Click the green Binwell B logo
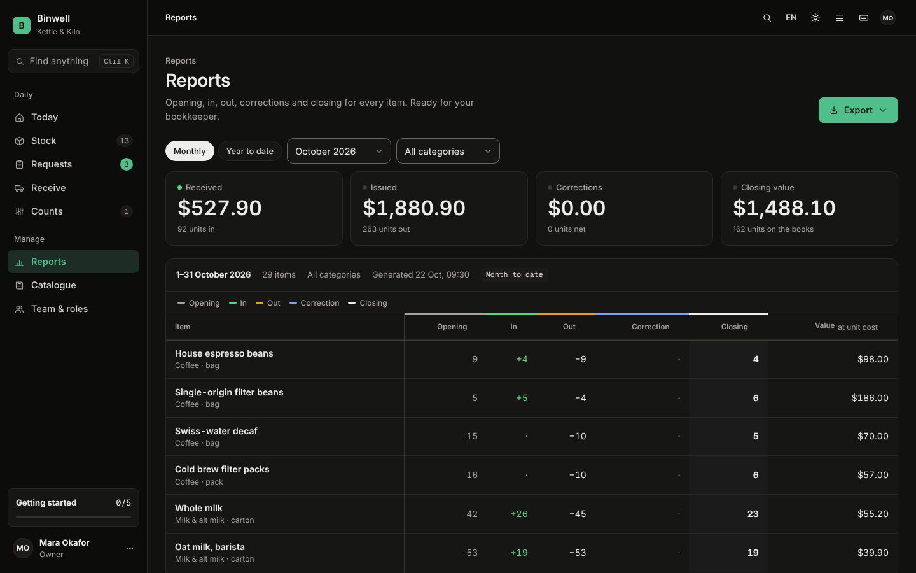Image resolution: width=916 pixels, height=573 pixels. 22,25
